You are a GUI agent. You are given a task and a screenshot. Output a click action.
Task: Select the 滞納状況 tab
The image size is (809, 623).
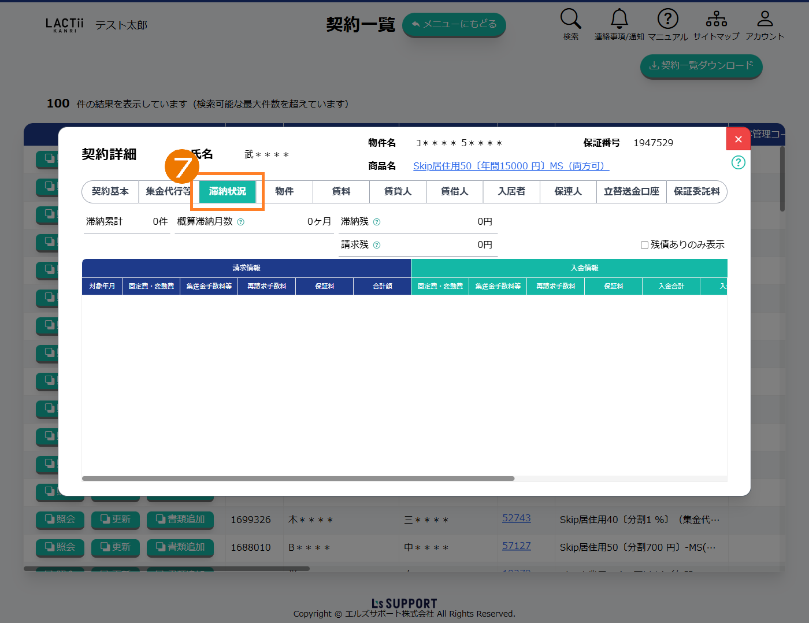[x=227, y=192]
